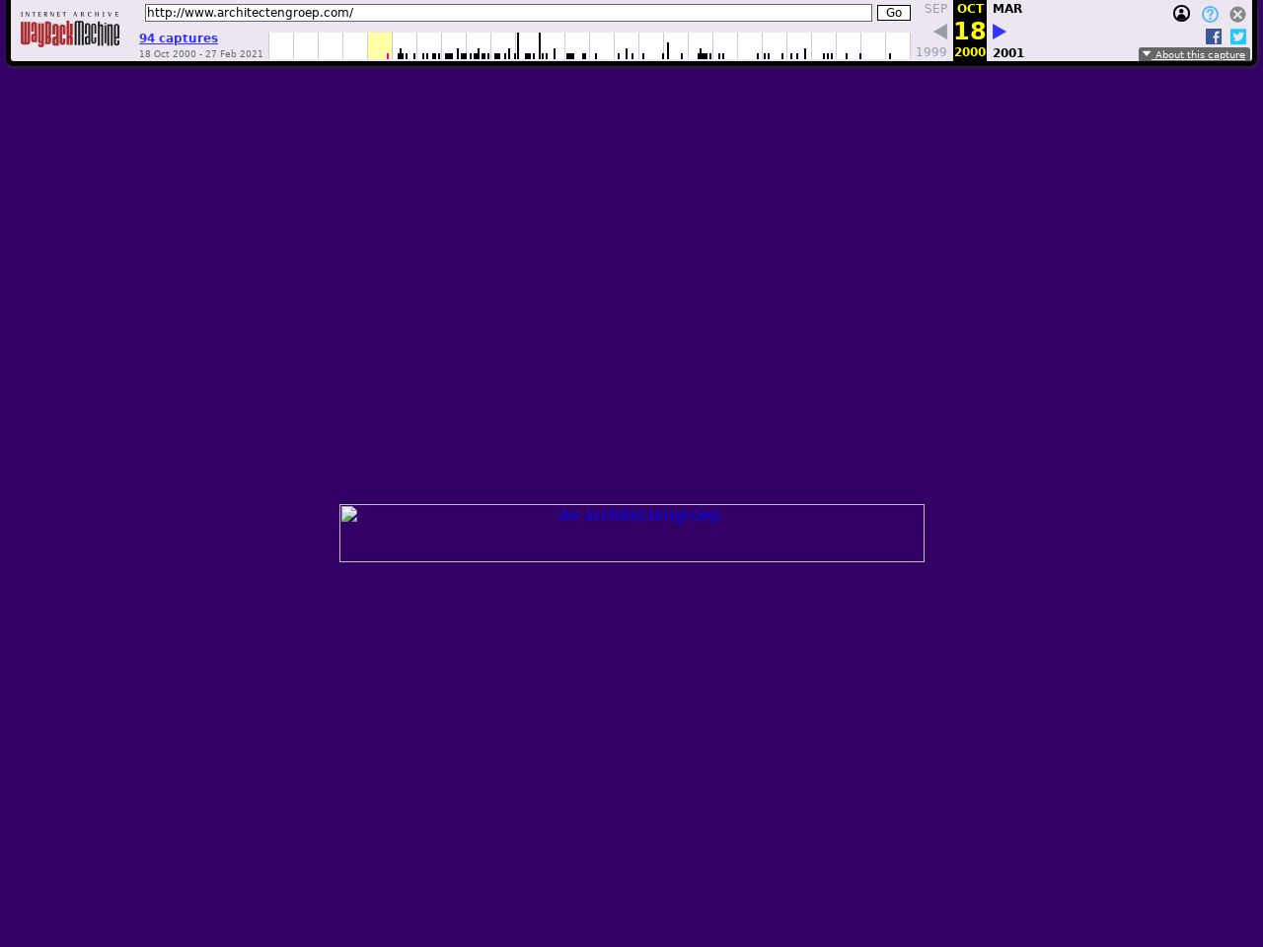Viewport: 1263px width, 947px height.
Task: Click the Wayback Machine logo
Action: [x=70, y=32]
